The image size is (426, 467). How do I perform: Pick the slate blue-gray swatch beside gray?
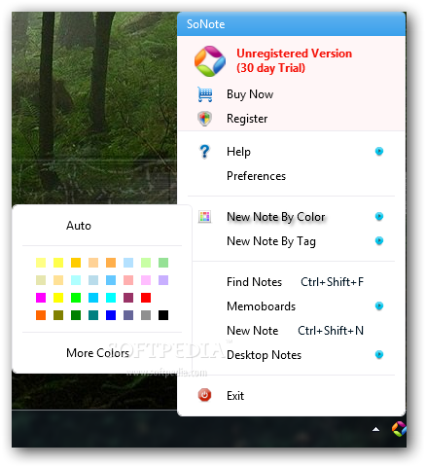(128, 315)
